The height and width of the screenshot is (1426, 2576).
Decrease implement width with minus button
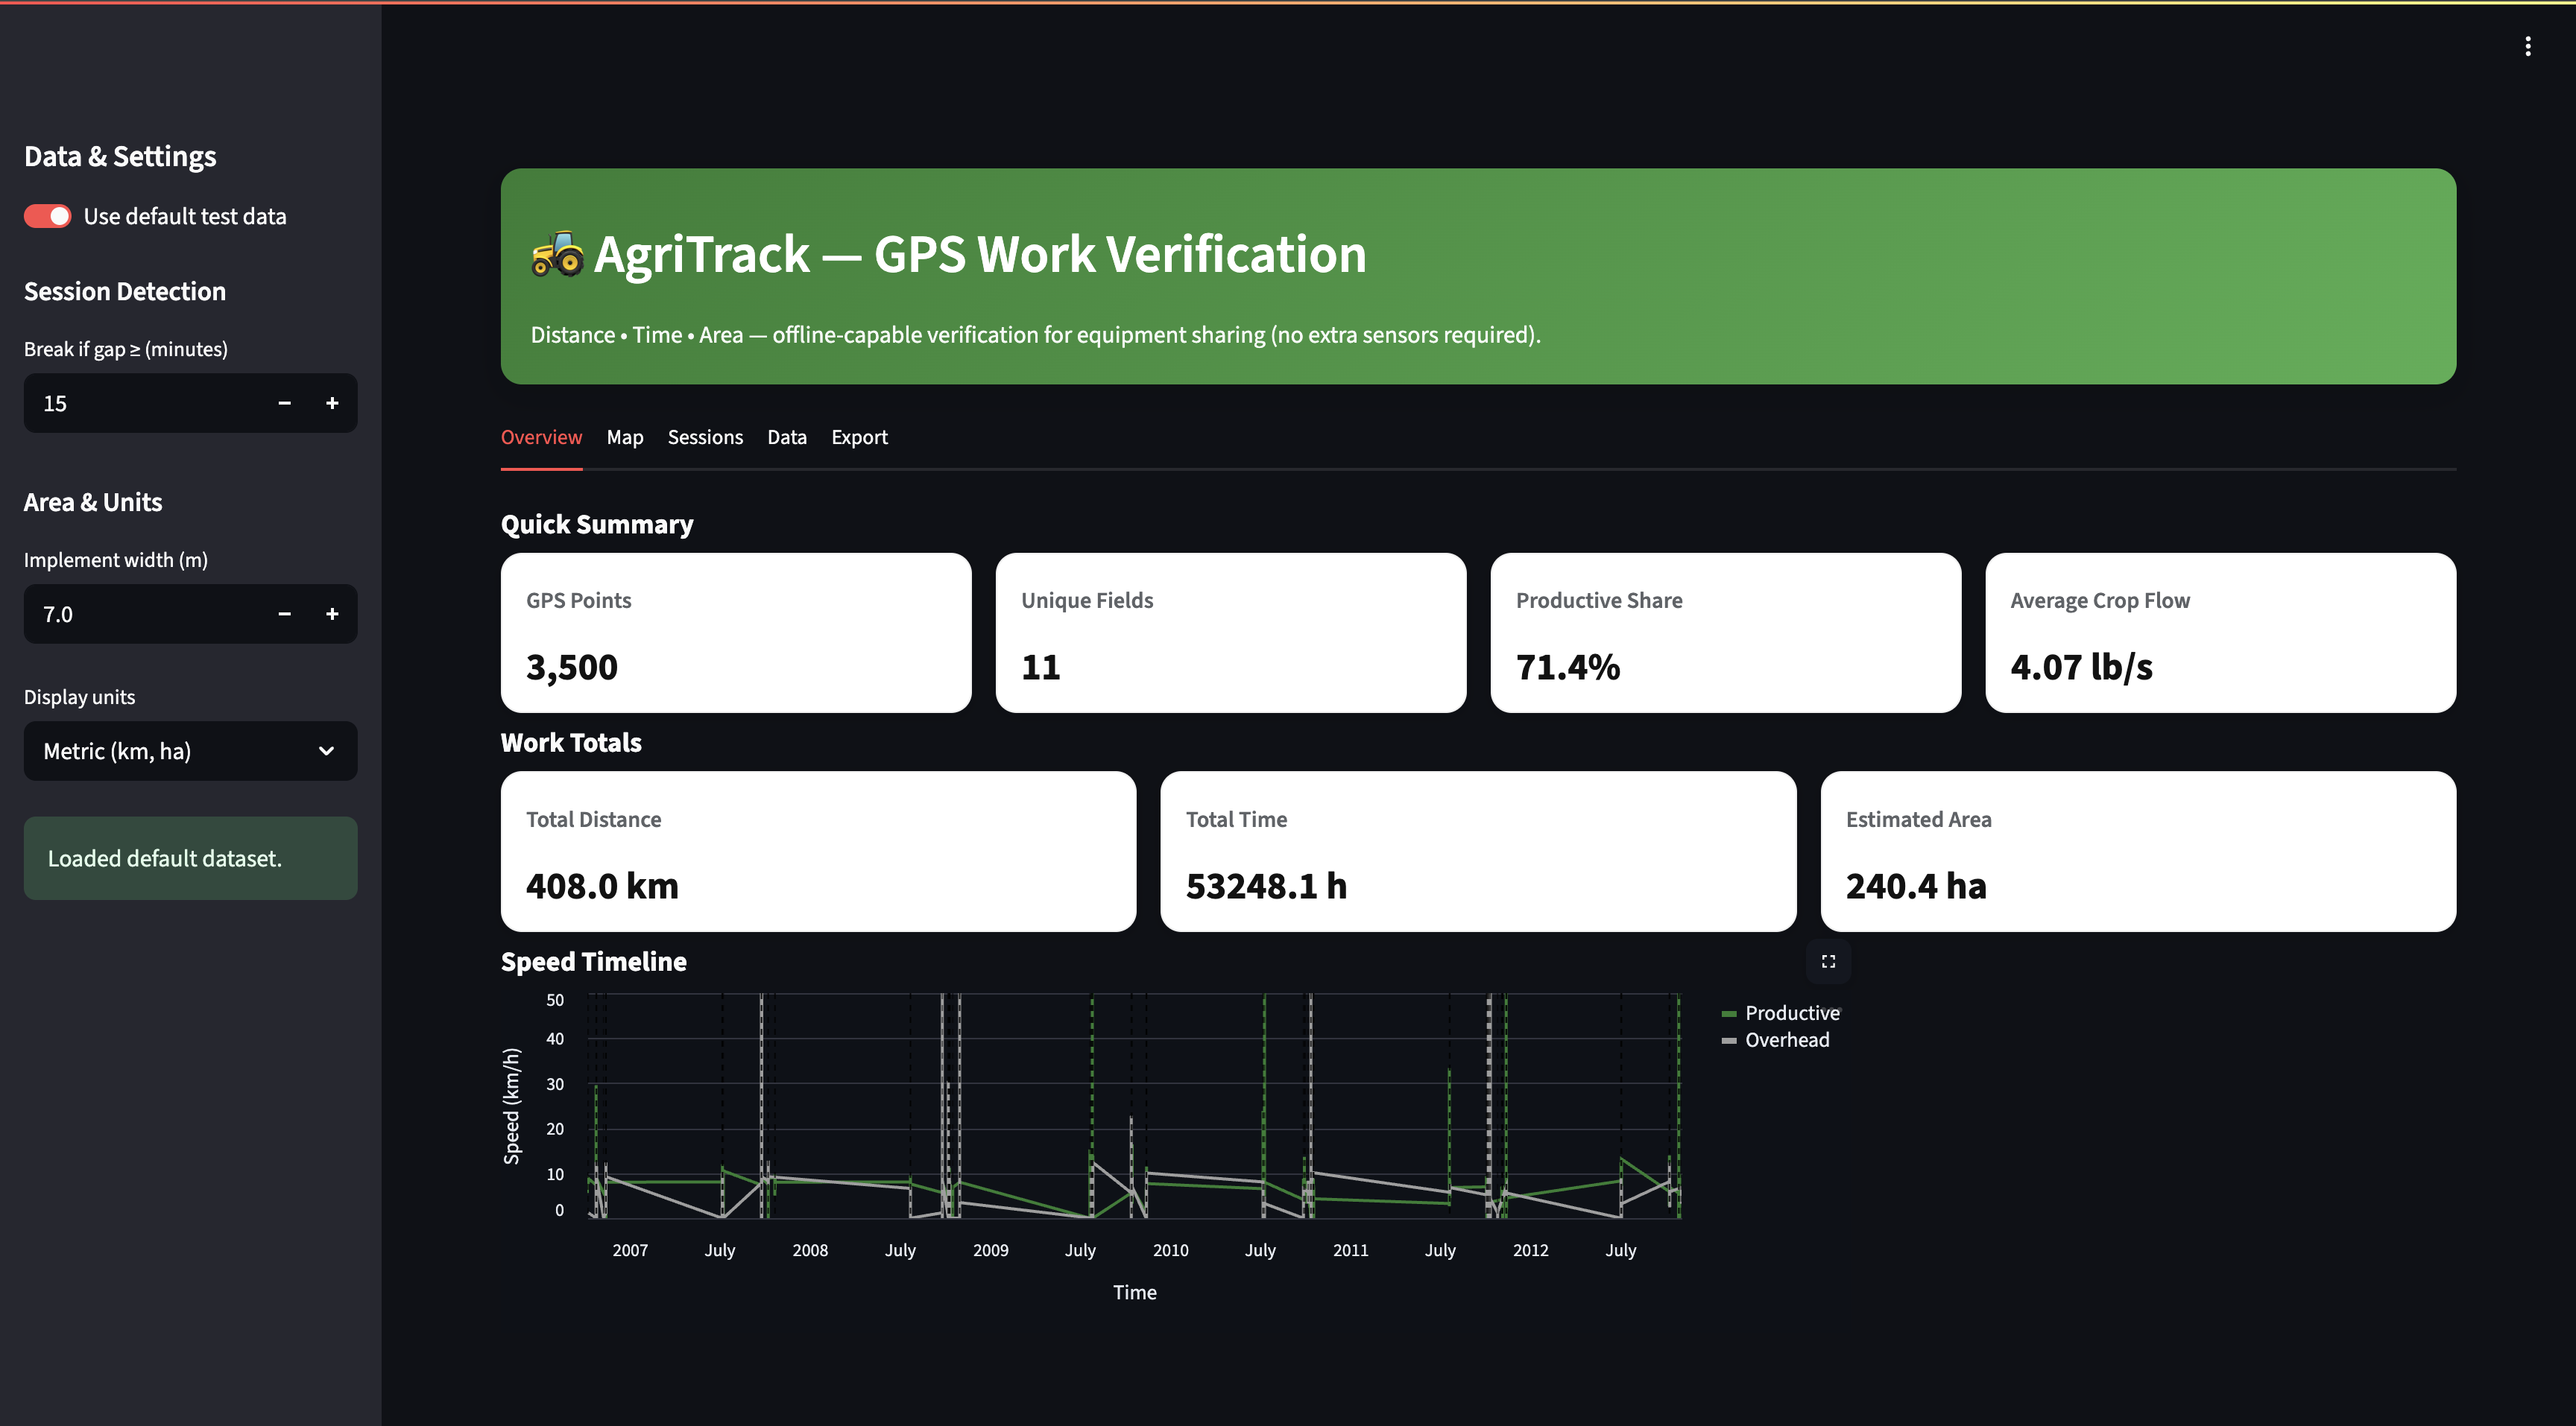[x=285, y=614]
